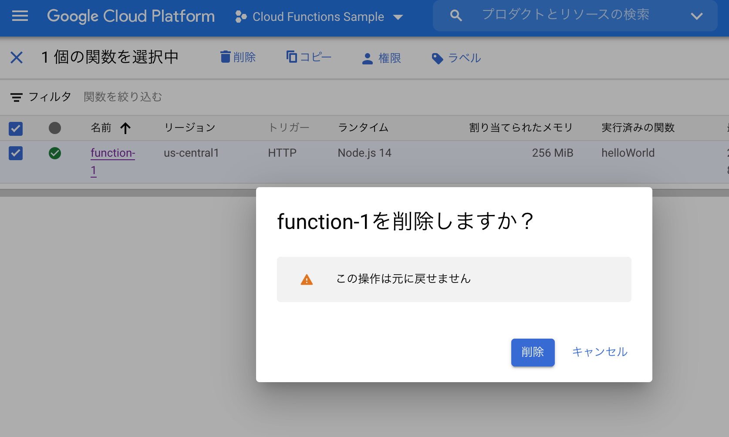Screen dimensions: 729x437
Task: Click the green status check icon for function-1
Action: pos(55,153)
